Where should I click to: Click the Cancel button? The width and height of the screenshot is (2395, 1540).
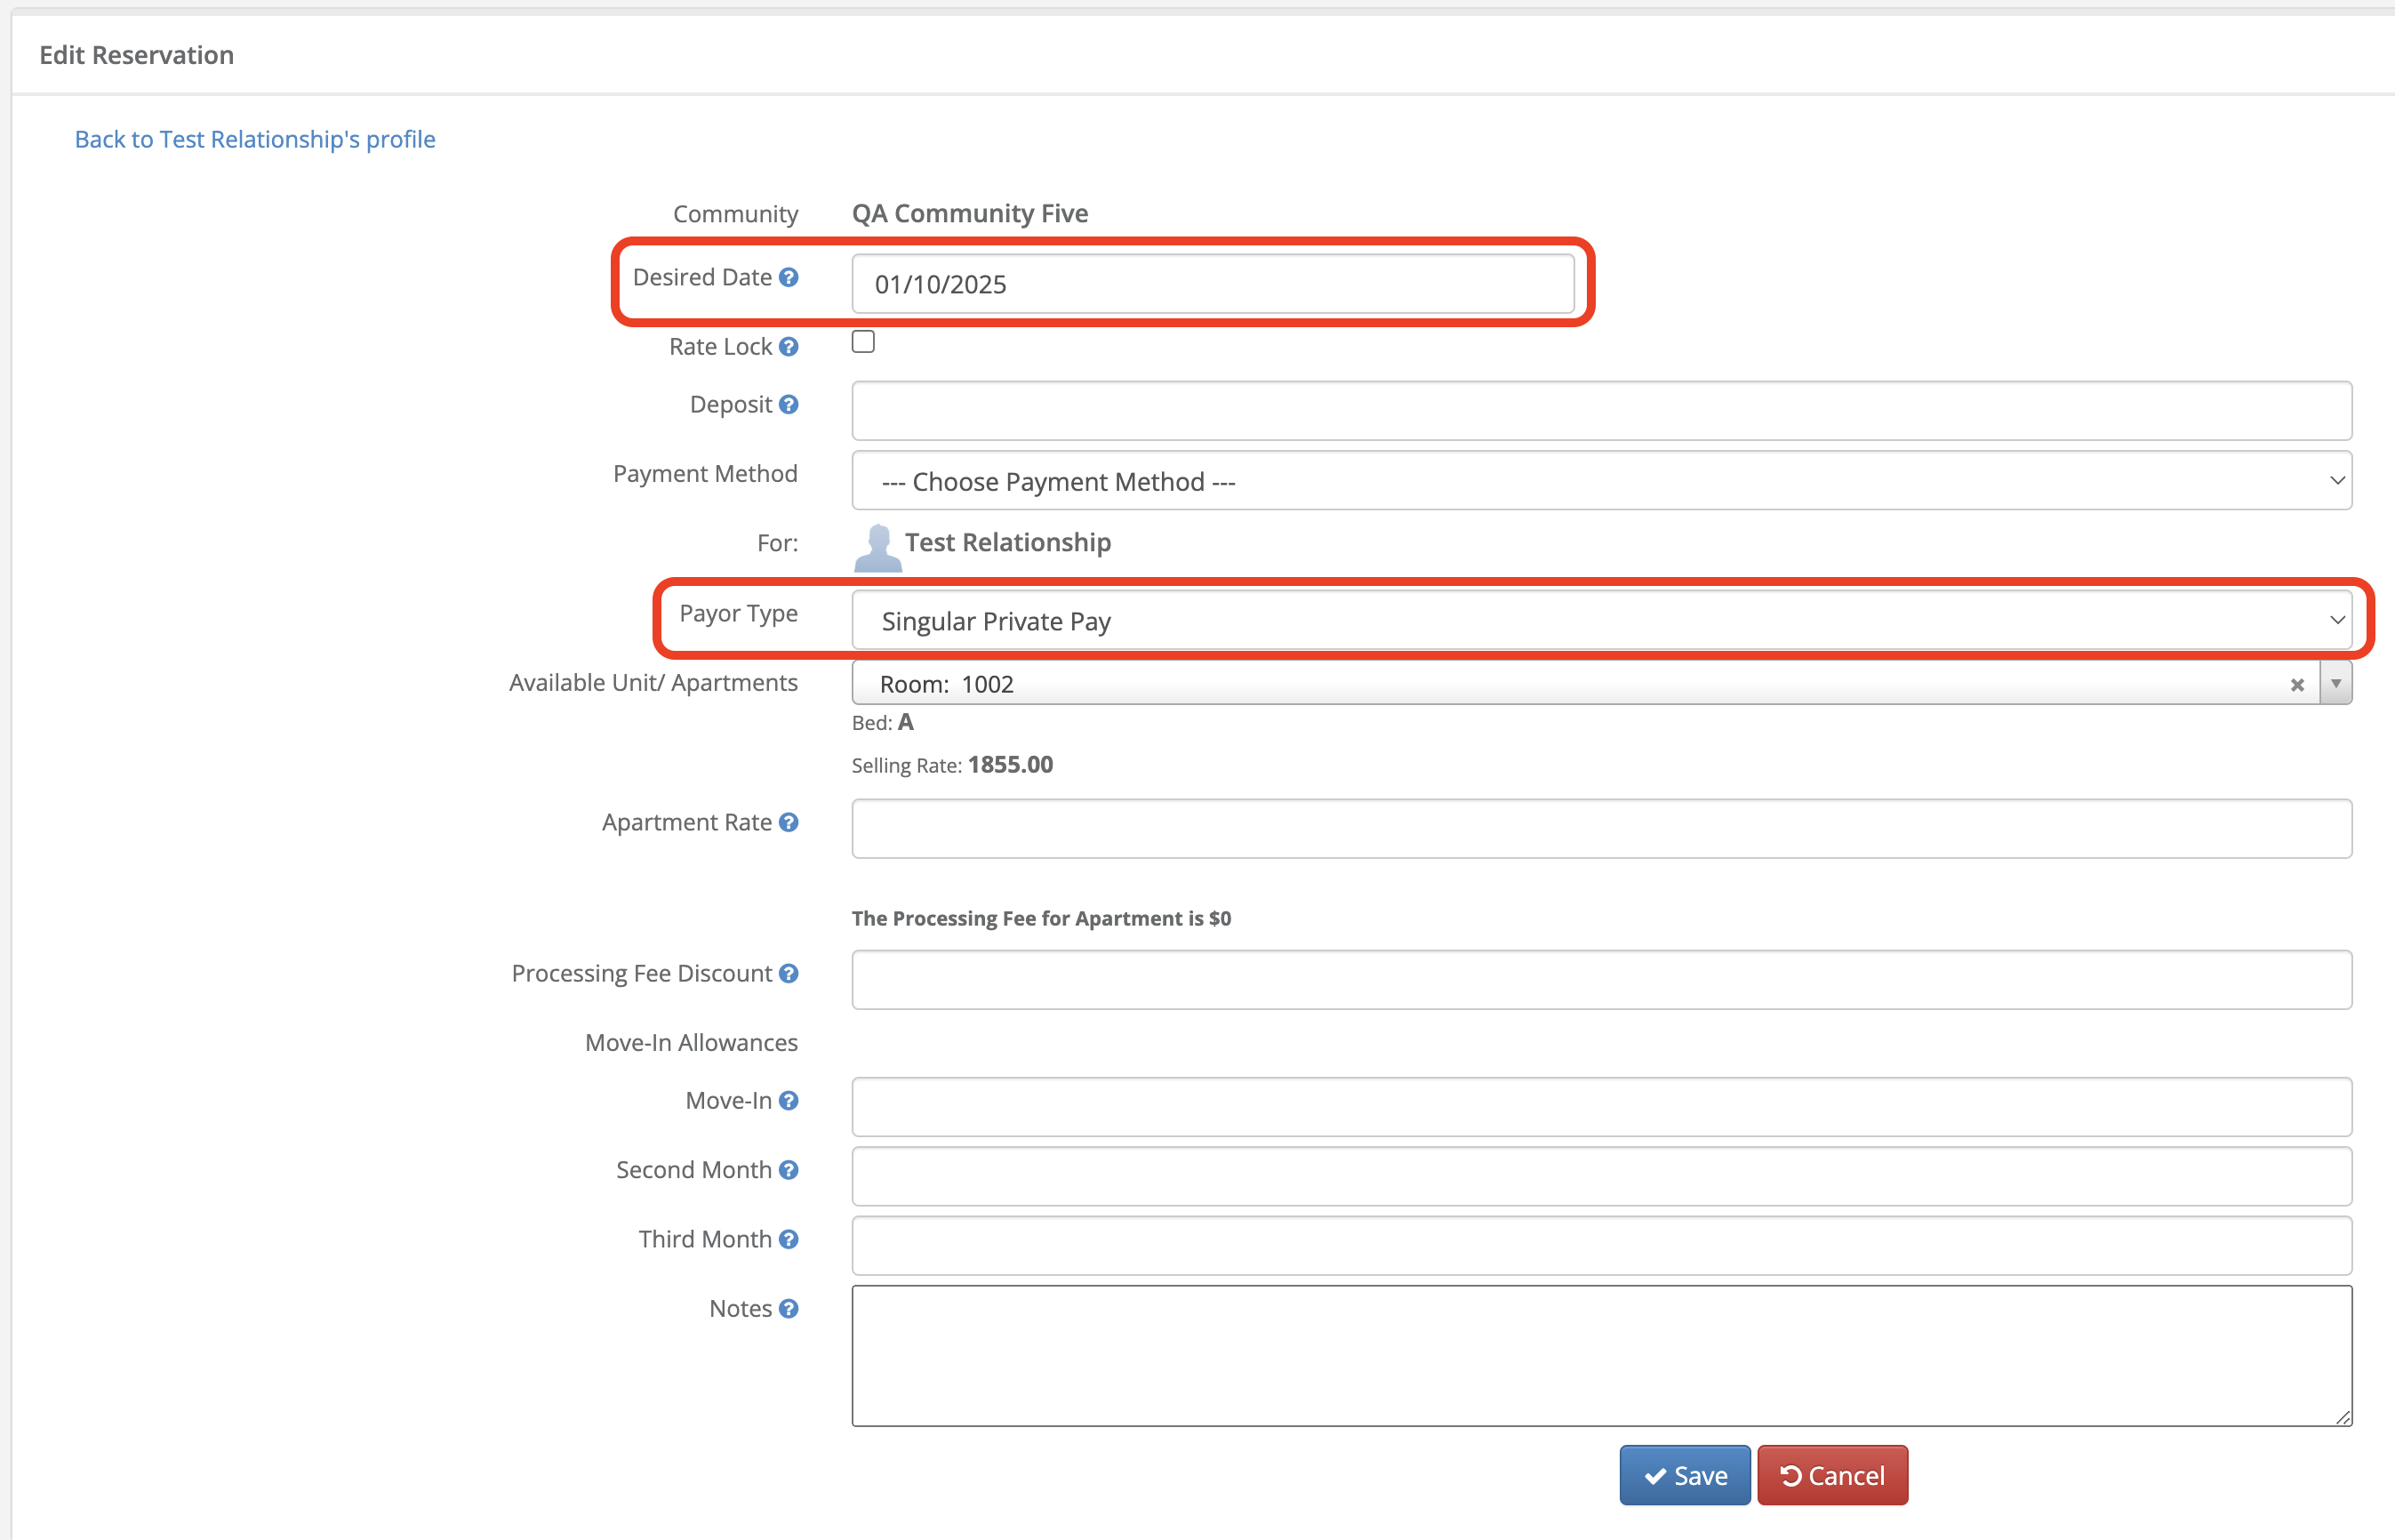click(x=1831, y=1475)
